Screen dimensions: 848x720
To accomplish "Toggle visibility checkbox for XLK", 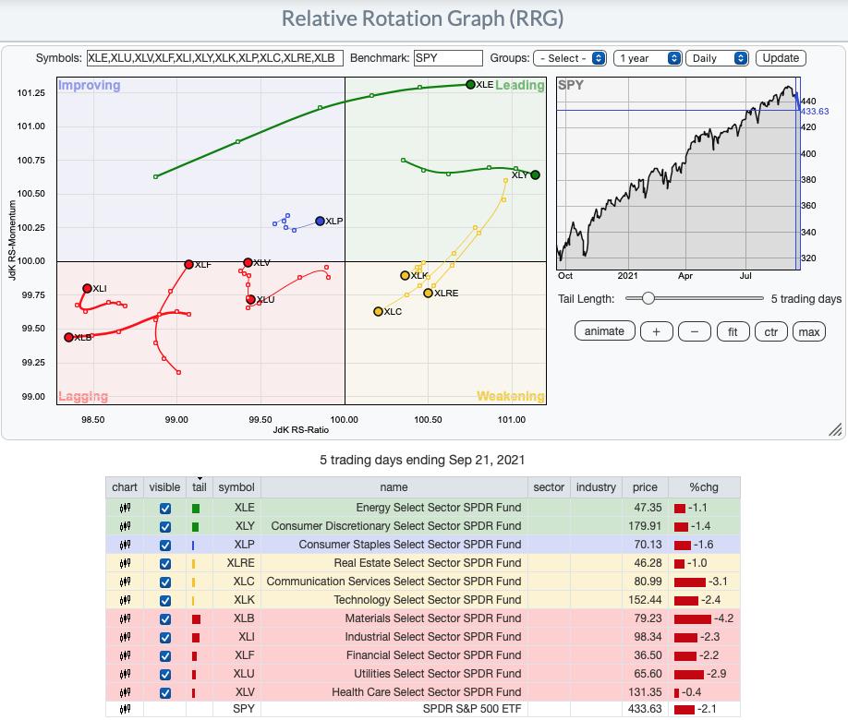I will pyautogui.click(x=165, y=601).
